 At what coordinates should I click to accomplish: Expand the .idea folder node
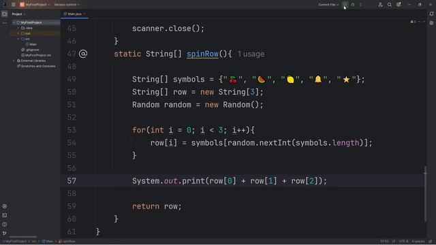click(x=18, y=28)
